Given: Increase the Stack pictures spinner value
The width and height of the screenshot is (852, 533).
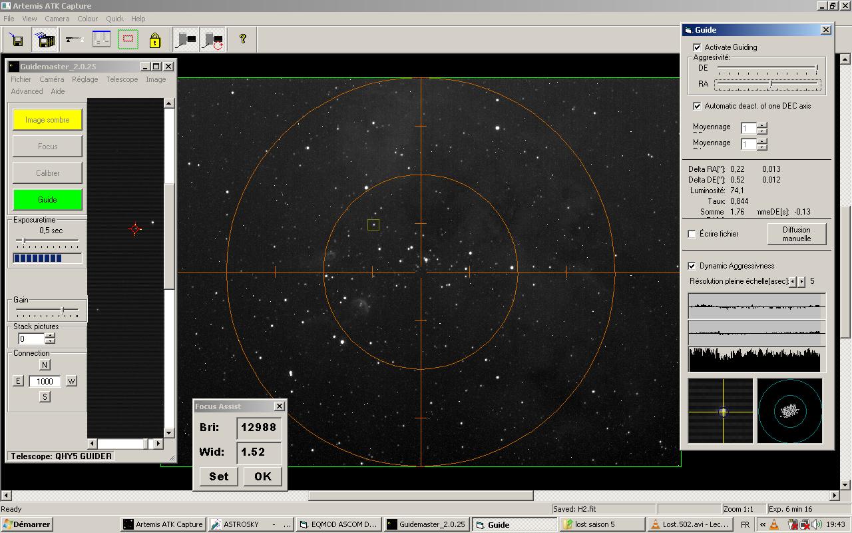Looking at the screenshot, I should point(50,336).
